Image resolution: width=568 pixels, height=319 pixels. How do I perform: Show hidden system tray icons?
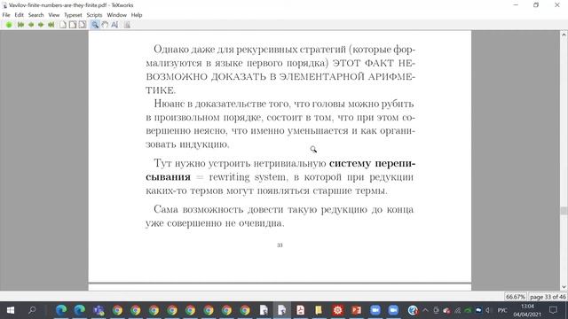pos(425,310)
